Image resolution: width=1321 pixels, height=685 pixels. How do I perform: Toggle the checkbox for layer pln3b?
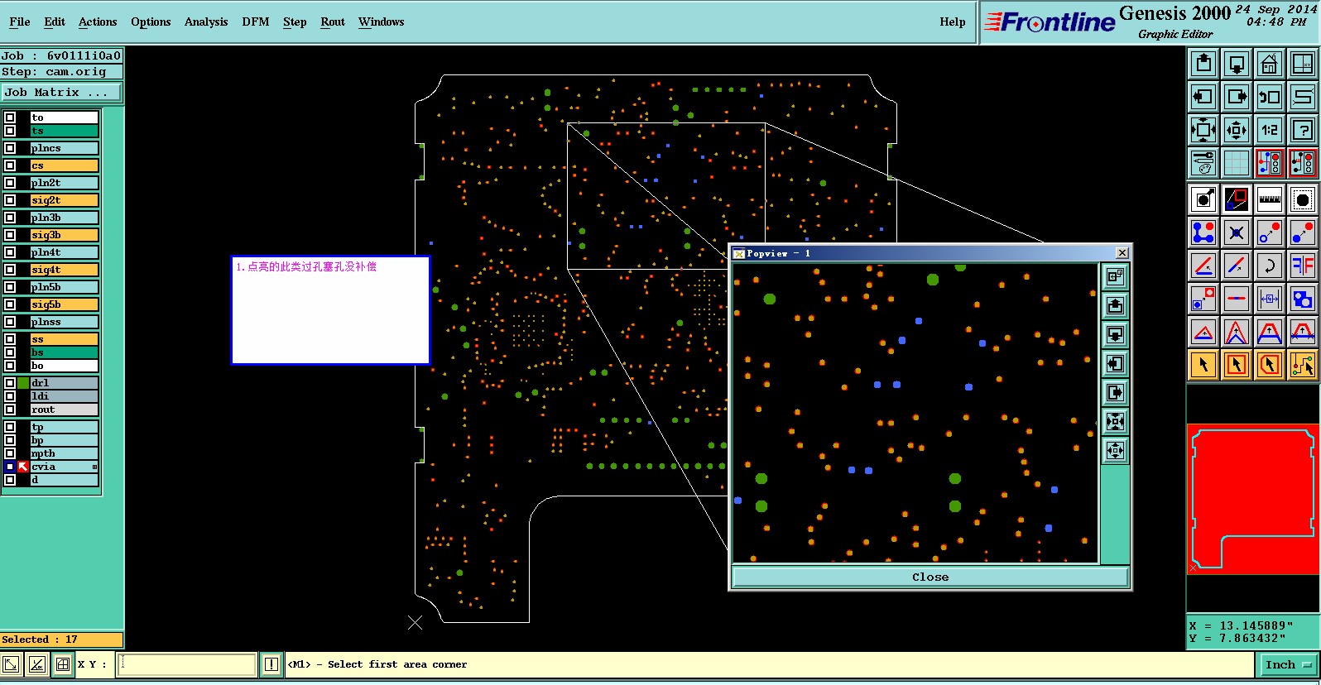tap(10, 218)
